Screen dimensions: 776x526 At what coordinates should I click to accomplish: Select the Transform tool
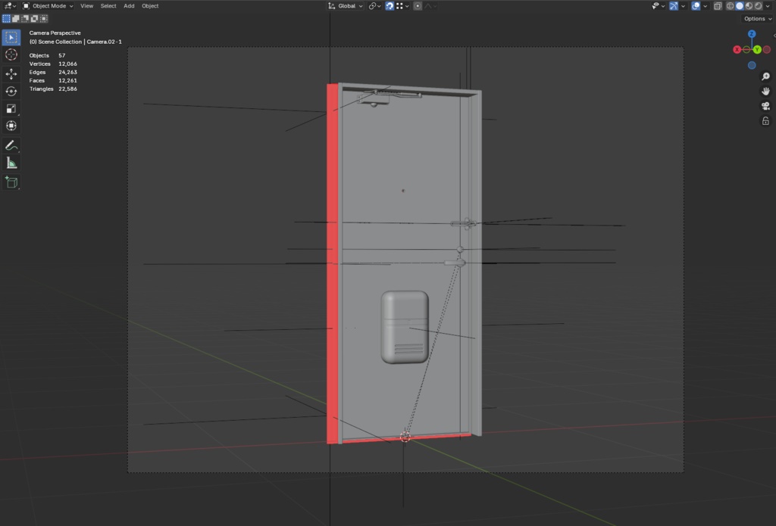tap(11, 126)
